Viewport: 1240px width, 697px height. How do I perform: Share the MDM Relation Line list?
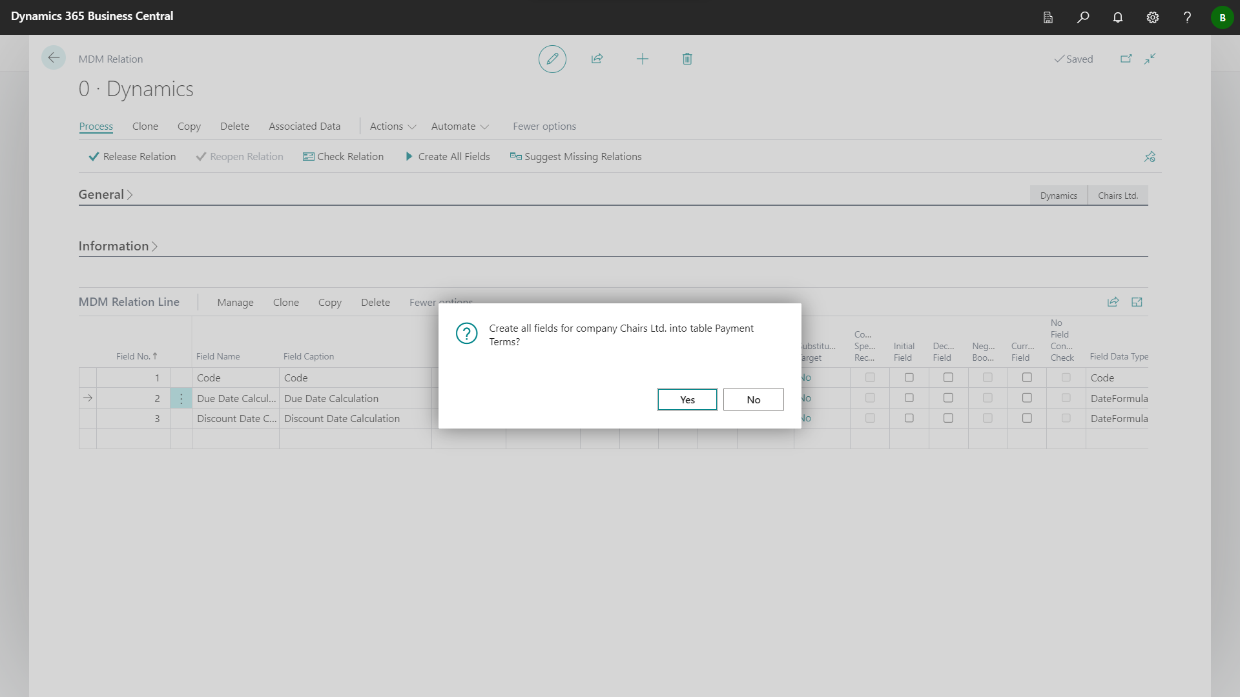(x=1113, y=302)
